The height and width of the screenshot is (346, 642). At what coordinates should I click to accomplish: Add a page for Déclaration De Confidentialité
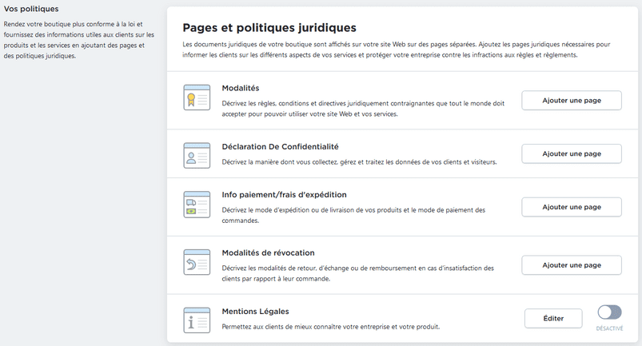pos(572,153)
